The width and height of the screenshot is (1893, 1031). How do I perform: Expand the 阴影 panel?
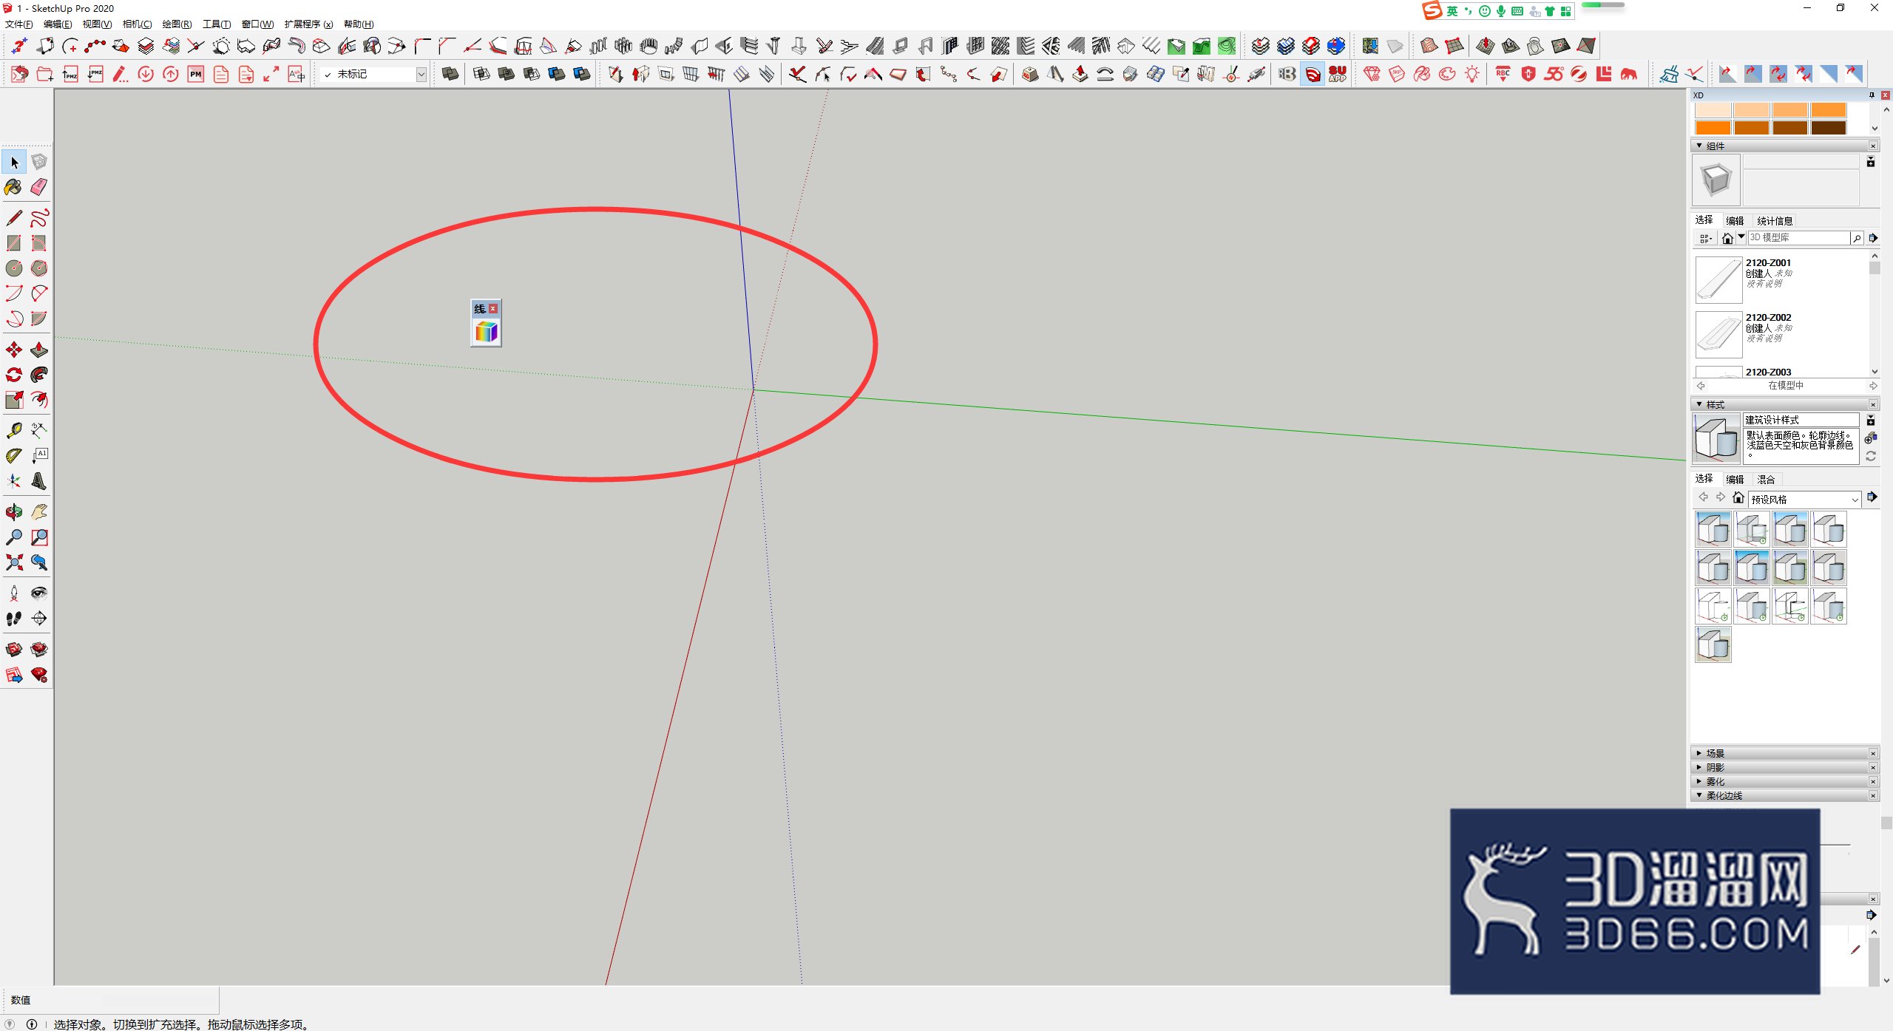[1699, 767]
